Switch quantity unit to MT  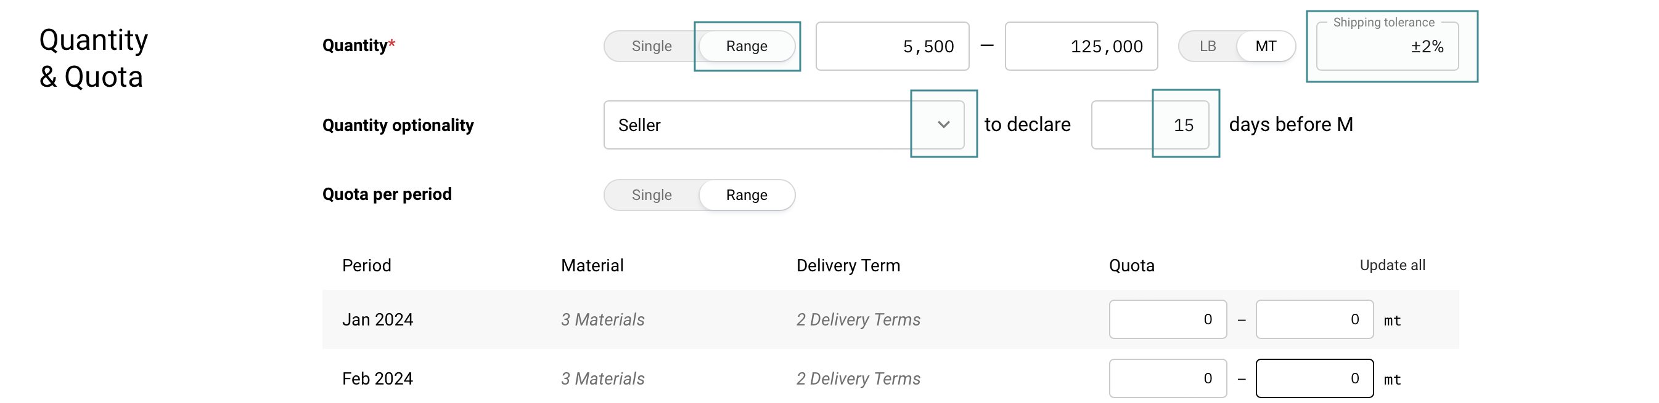pyautogui.click(x=1266, y=46)
